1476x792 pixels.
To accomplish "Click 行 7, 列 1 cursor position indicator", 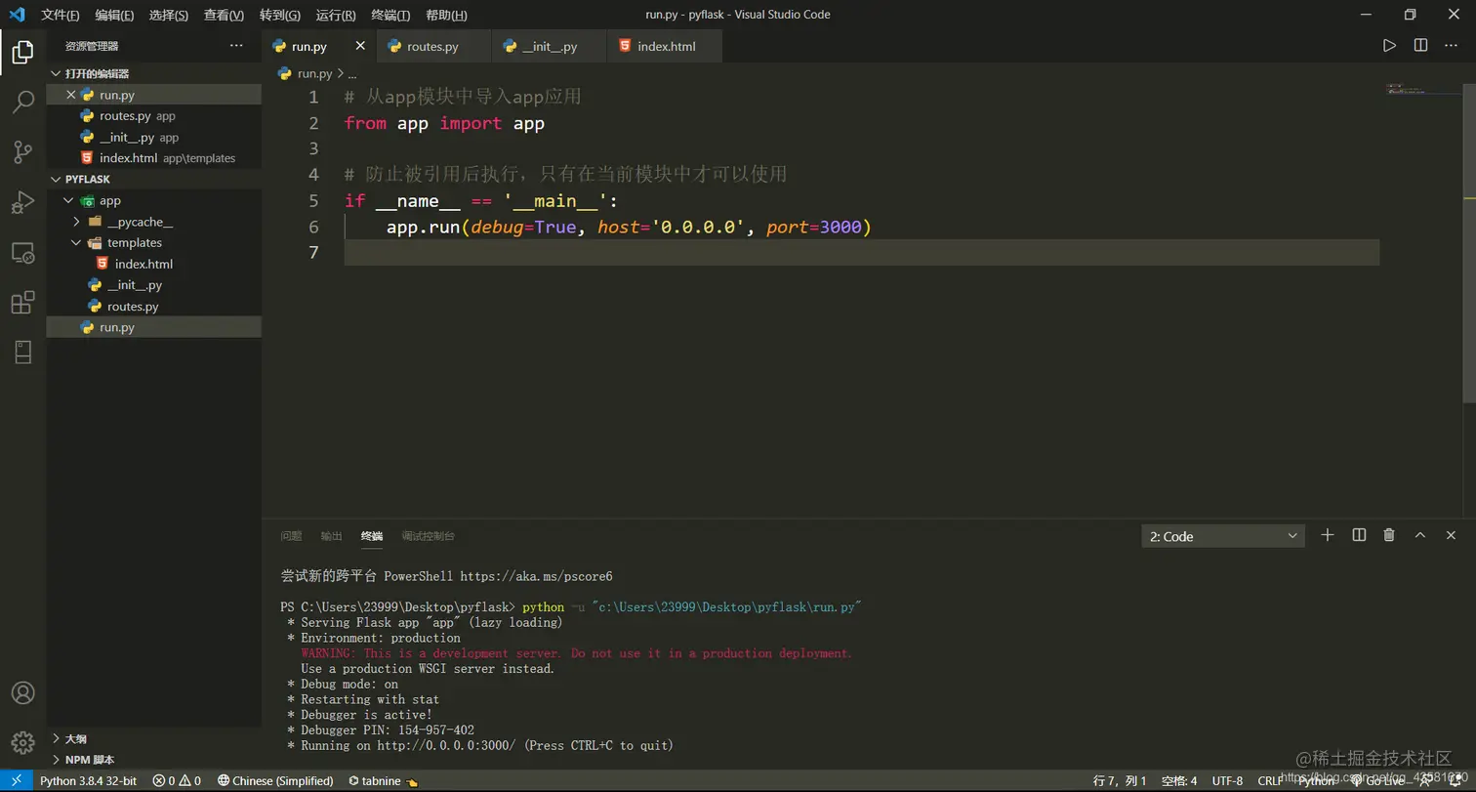I will (1121, 781).
